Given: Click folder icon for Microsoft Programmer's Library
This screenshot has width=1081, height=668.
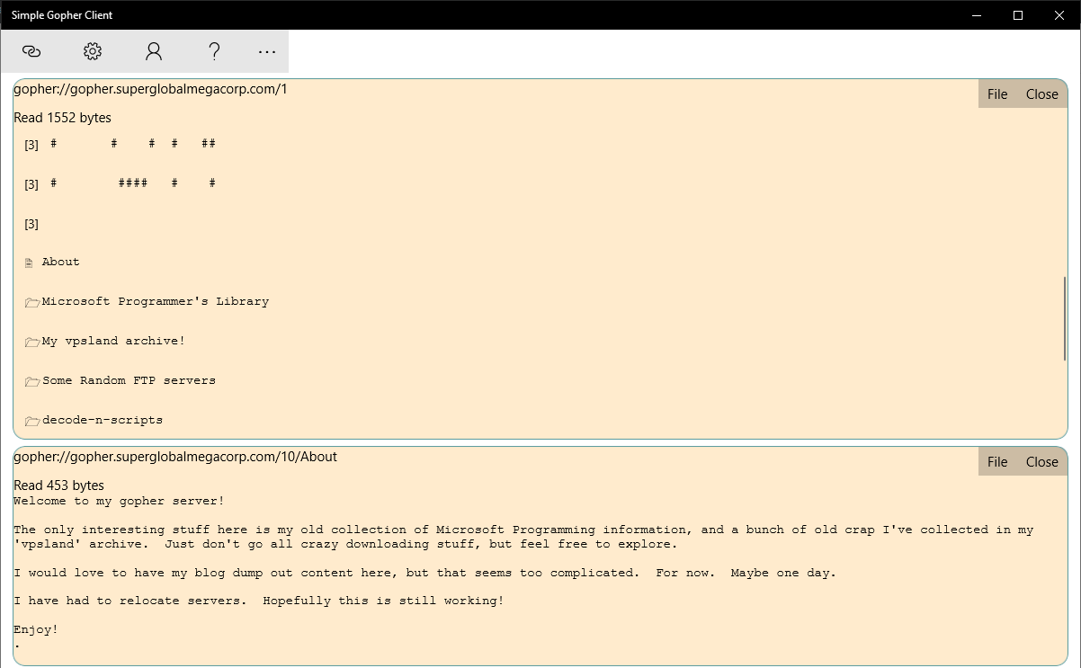Looking at the screenshot, I should coord(31,302).
